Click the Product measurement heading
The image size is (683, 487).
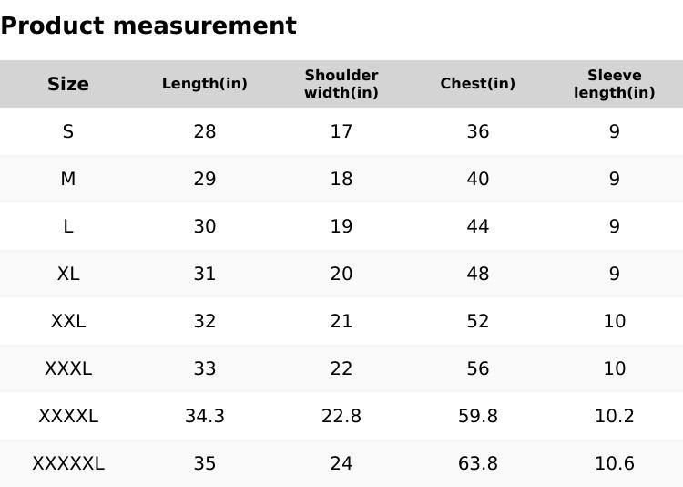tap(148, 26)
